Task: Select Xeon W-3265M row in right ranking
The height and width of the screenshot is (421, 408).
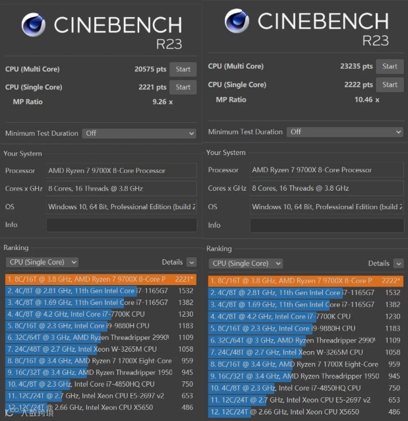Action: pyautogui.click(x=306, y=352)
